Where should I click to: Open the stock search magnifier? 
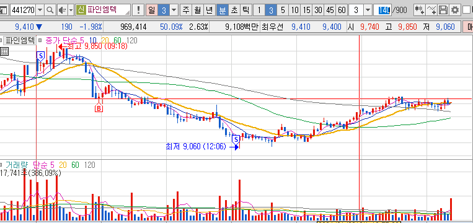coord(50,11)
